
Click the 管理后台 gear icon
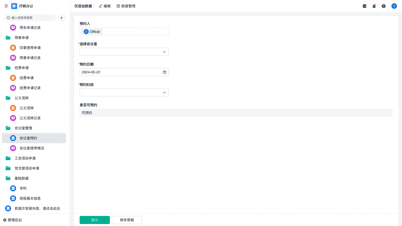click(x=5, y=220)
